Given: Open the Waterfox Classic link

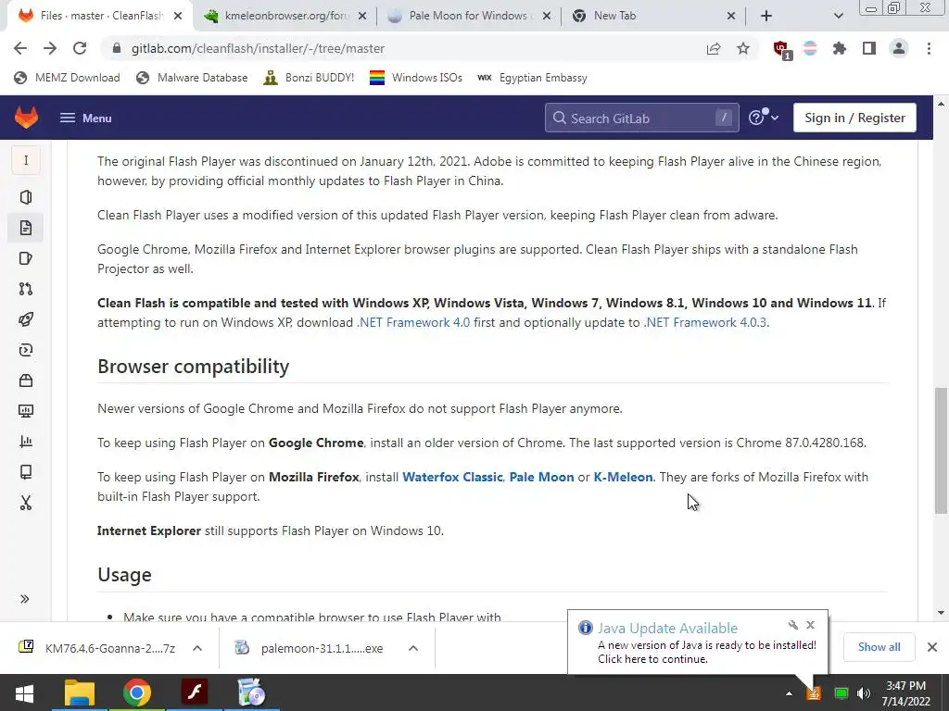Looking at the screenshot, I should coord(452,477).
